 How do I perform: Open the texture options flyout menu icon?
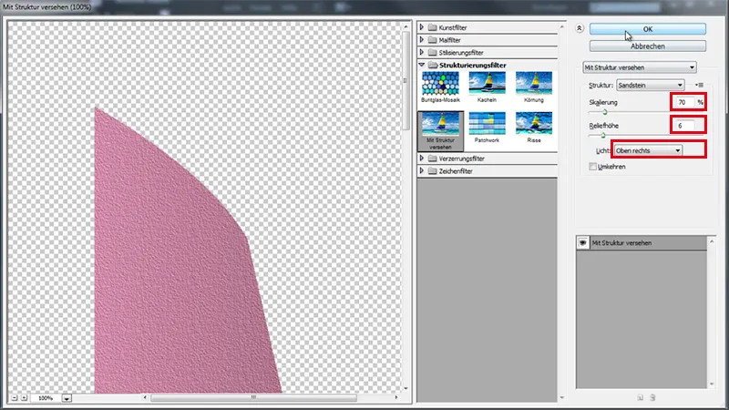point(699,85)
